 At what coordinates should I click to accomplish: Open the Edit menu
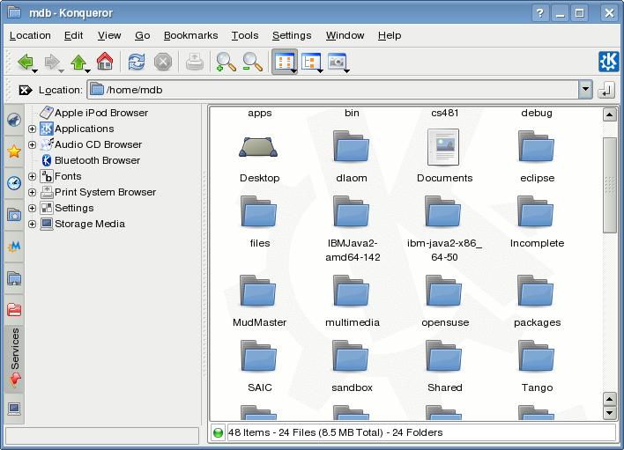(x=74, y=35)
